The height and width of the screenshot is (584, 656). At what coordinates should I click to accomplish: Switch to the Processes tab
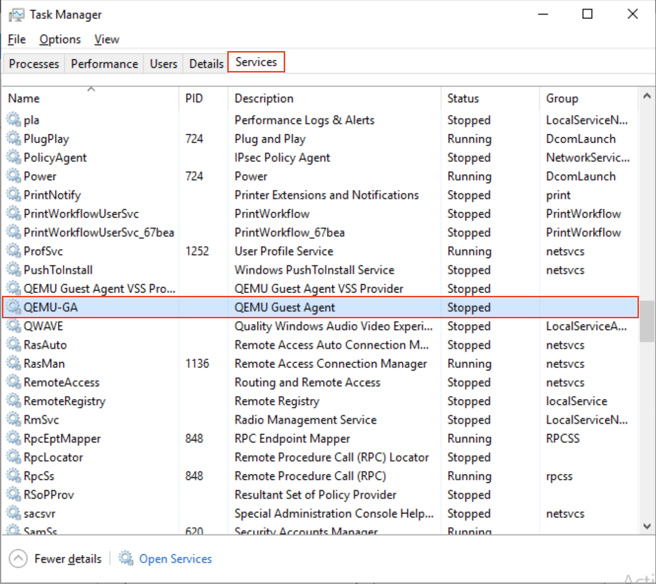point(34,64)
